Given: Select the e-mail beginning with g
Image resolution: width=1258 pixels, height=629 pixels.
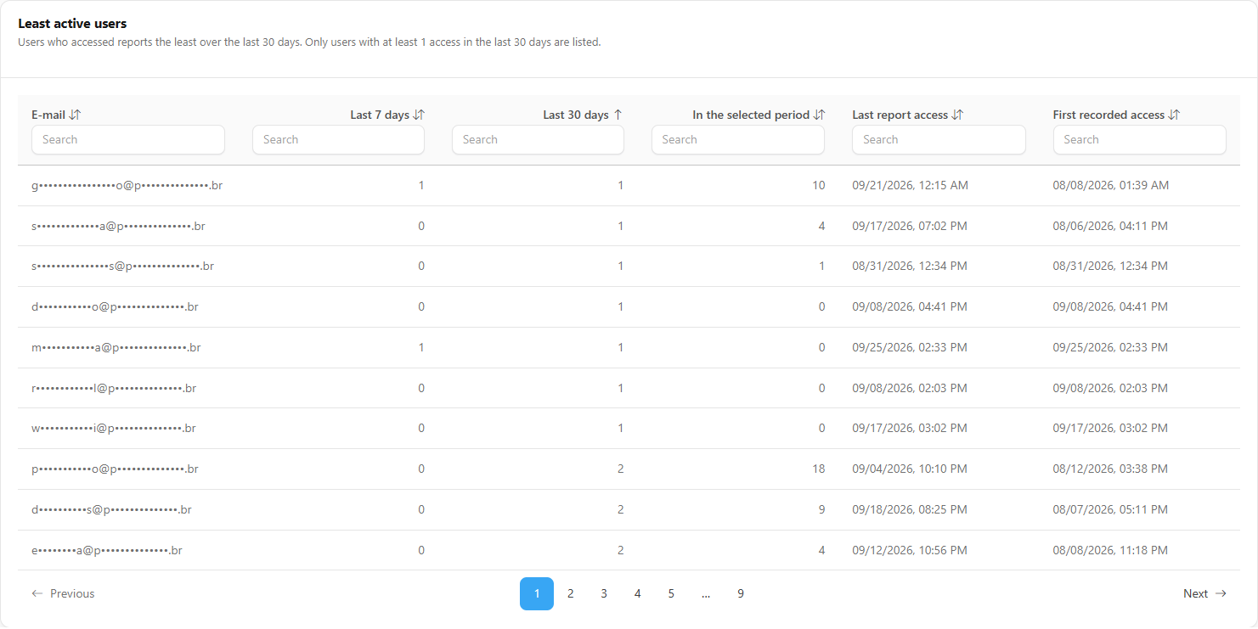Looking at the screenshot, I should click(x=127, y=185).
